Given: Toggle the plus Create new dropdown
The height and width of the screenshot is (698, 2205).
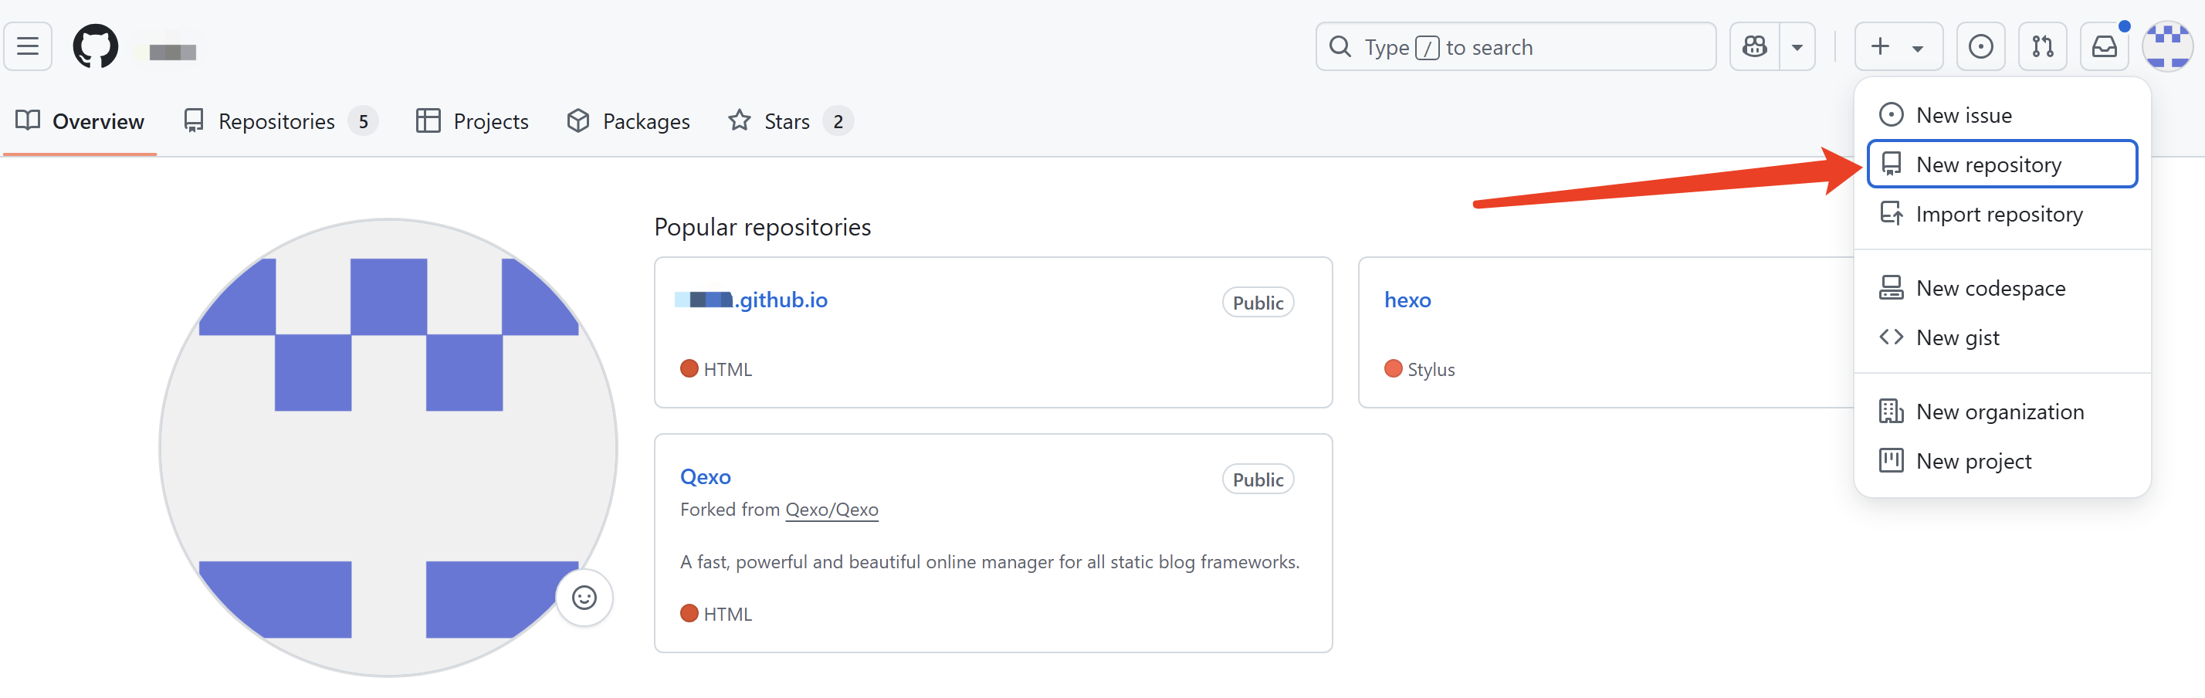Looking at the screenshot, I should tap(1898, 46).
